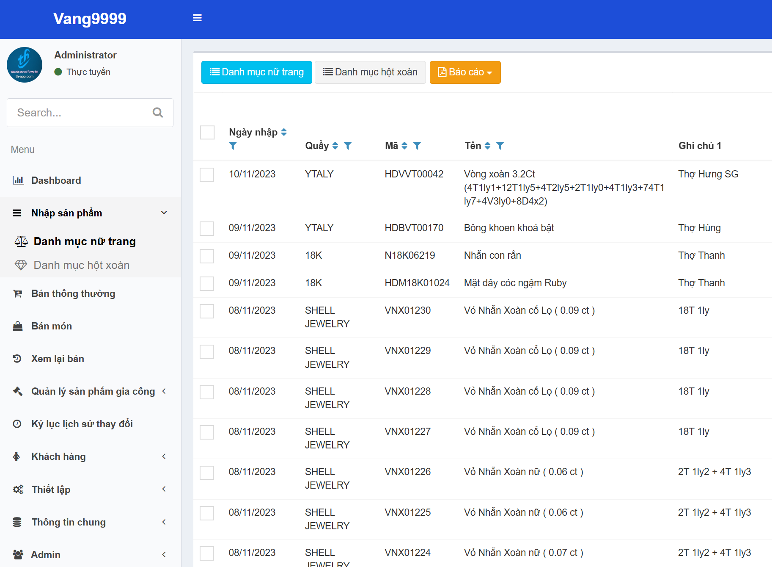Open the Tên column filter funnel
Image resolution: width=775 pixels, height=567 pixels.
click(x=500, y=146)
